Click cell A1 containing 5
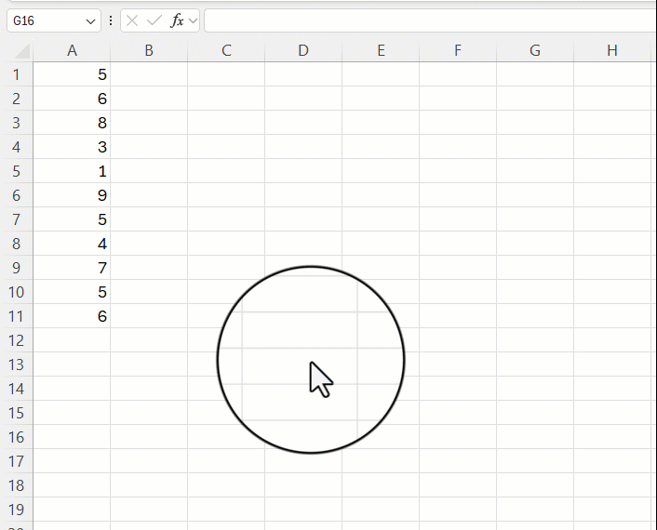The image size is (657, 530). point(72,74)
